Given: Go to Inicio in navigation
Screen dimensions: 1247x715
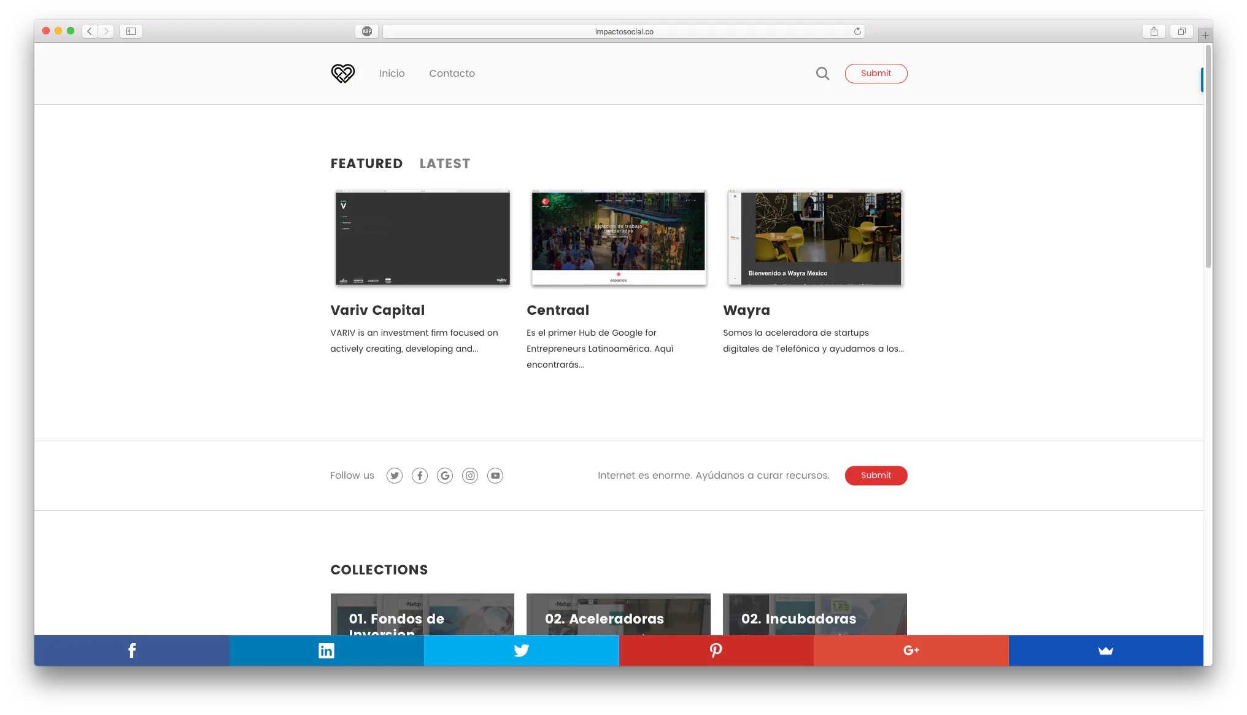Looking at the screenshot, I should click(392, 74).
